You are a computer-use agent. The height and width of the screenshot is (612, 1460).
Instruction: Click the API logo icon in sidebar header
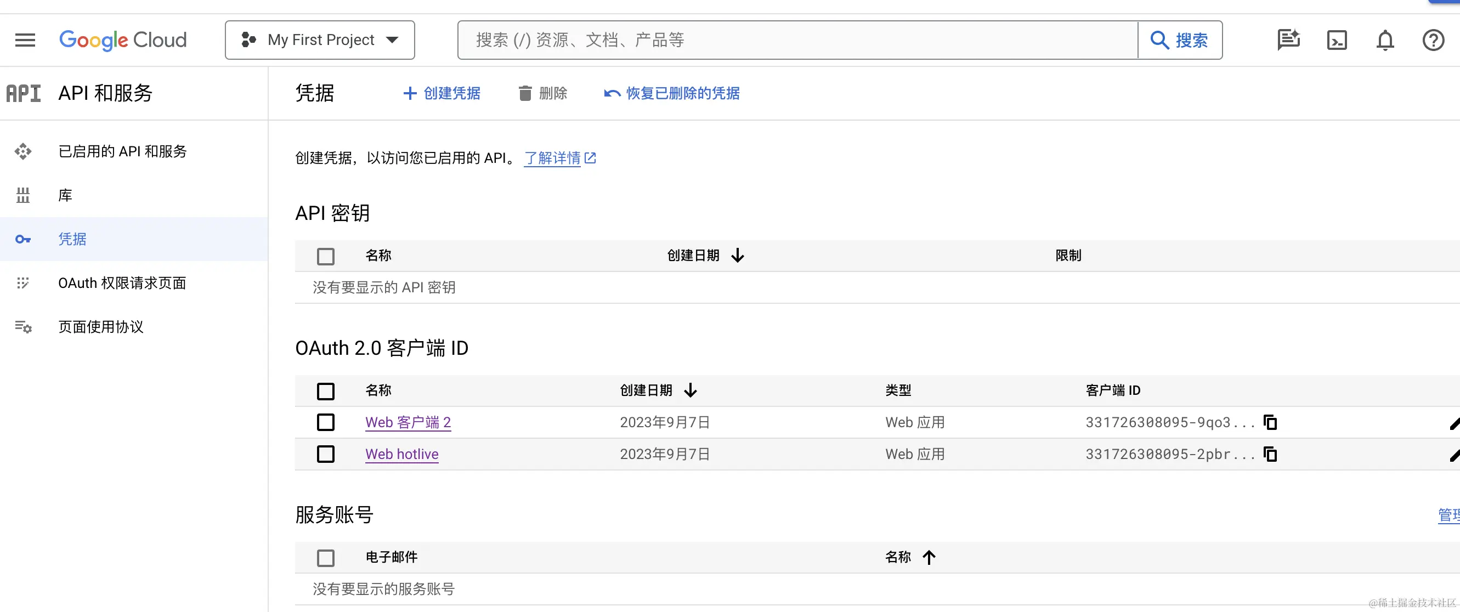[23, 93]
